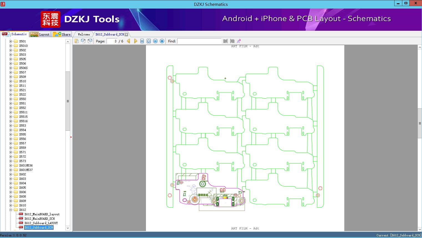Select the X601H537 folder

click(26, 170)
